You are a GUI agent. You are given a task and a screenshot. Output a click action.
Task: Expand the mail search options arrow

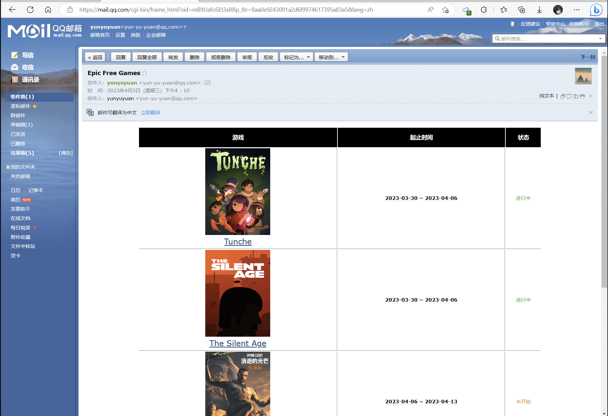600,39
